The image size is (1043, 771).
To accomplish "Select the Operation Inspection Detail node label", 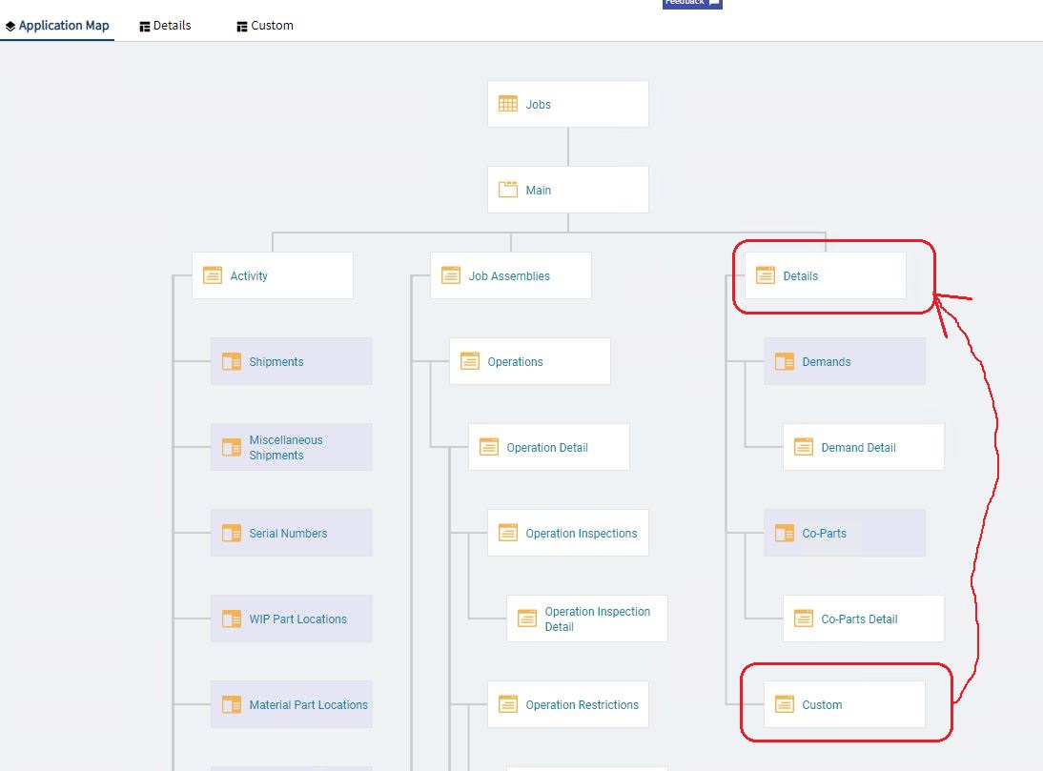I will click(598, 619).
